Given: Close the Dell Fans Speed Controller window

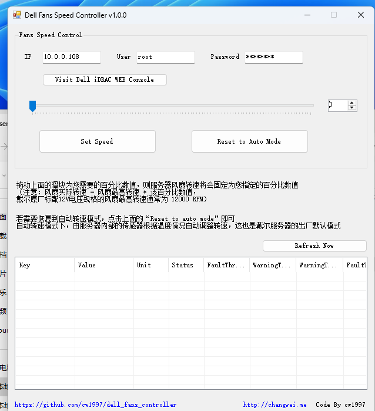Looking at the screenshot, I should pyautogui.click(x=361, y=15).
